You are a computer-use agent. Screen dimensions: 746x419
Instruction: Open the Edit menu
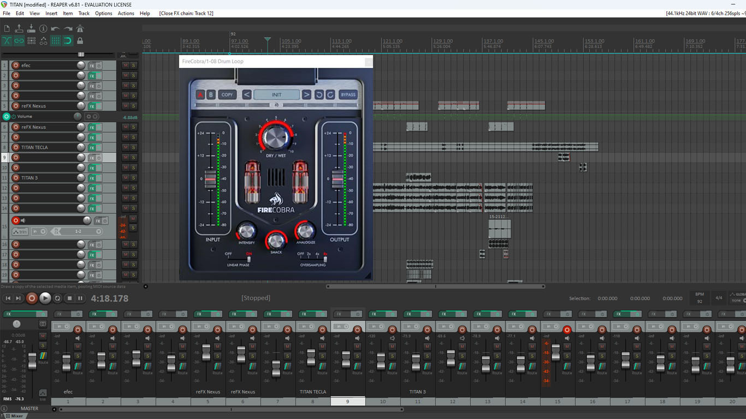click(20, 13)
